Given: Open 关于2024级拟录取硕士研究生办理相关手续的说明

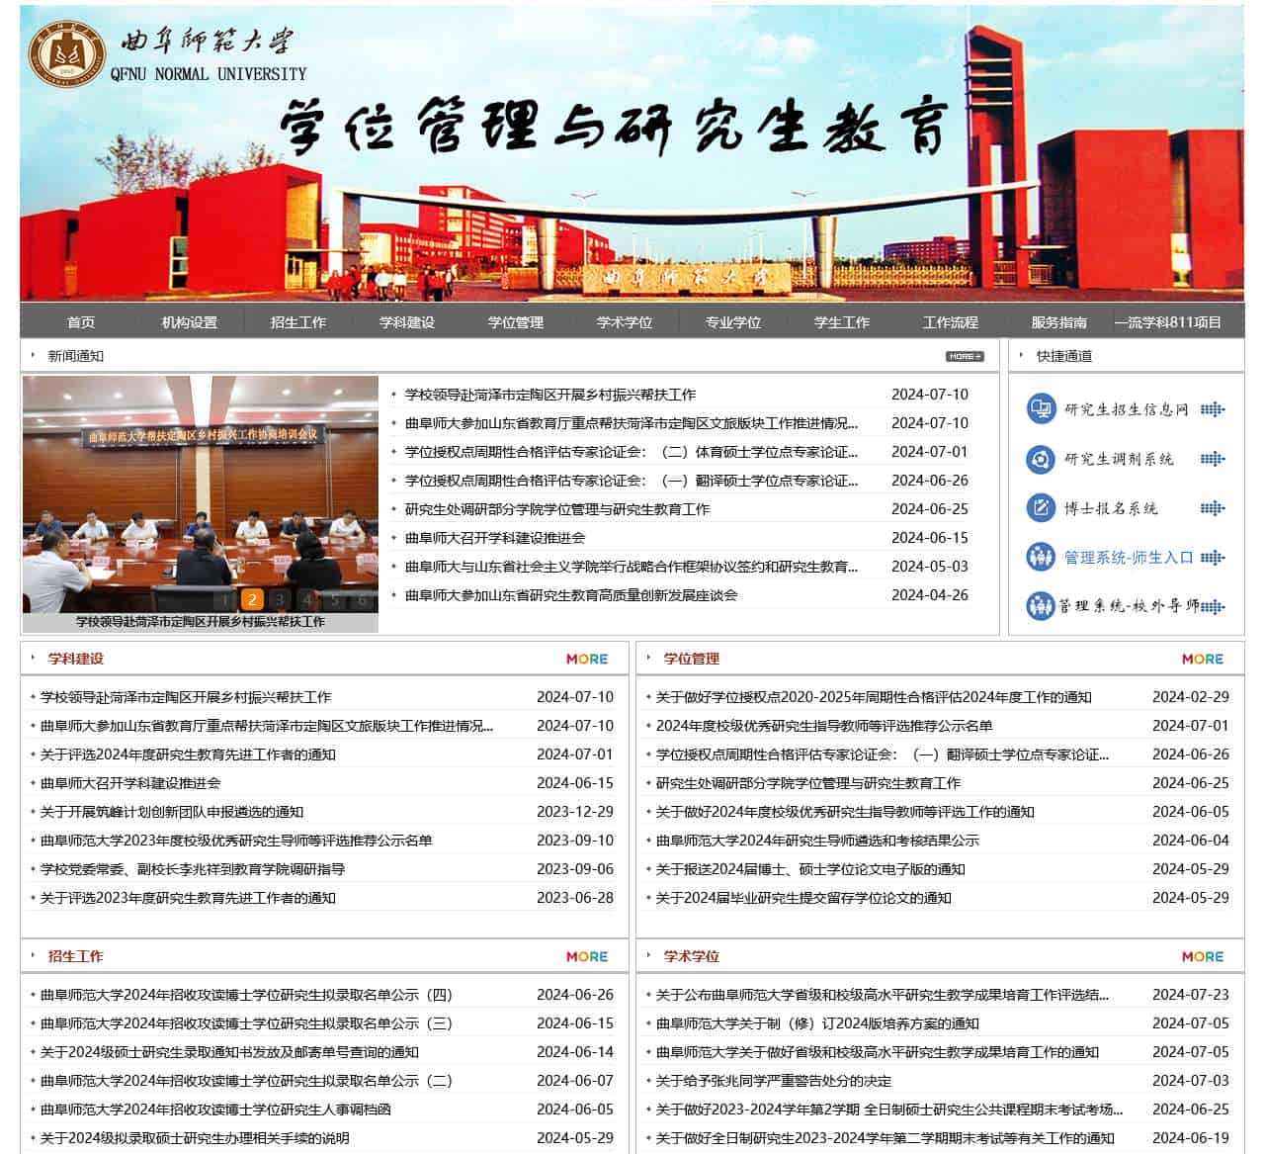Looking at the screenshot, I should (x=195, y=1138).
